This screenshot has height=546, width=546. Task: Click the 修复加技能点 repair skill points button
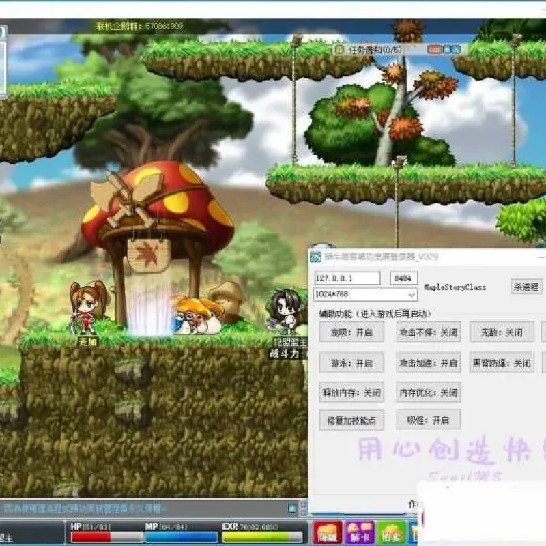351,420
